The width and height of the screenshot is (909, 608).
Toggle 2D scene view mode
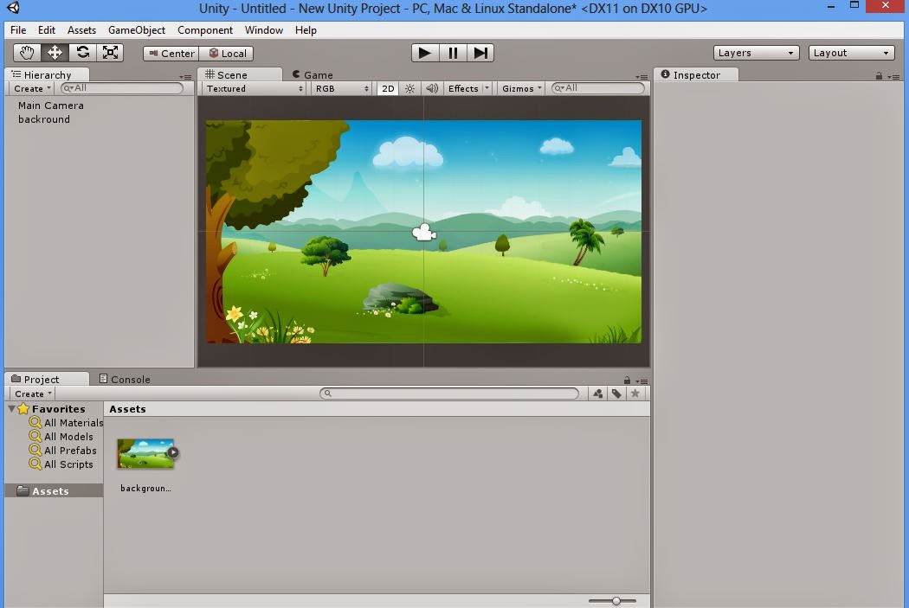click(x=388, y=88)
